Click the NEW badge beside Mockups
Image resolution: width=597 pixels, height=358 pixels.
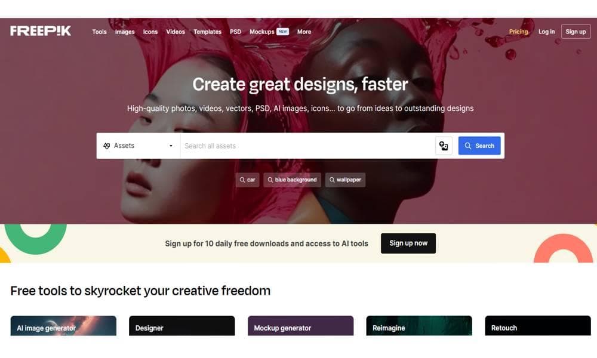tap(282, 32)
